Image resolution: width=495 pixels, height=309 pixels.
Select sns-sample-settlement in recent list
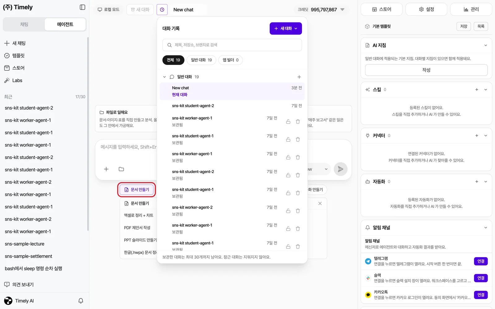[x=28, y=256]
